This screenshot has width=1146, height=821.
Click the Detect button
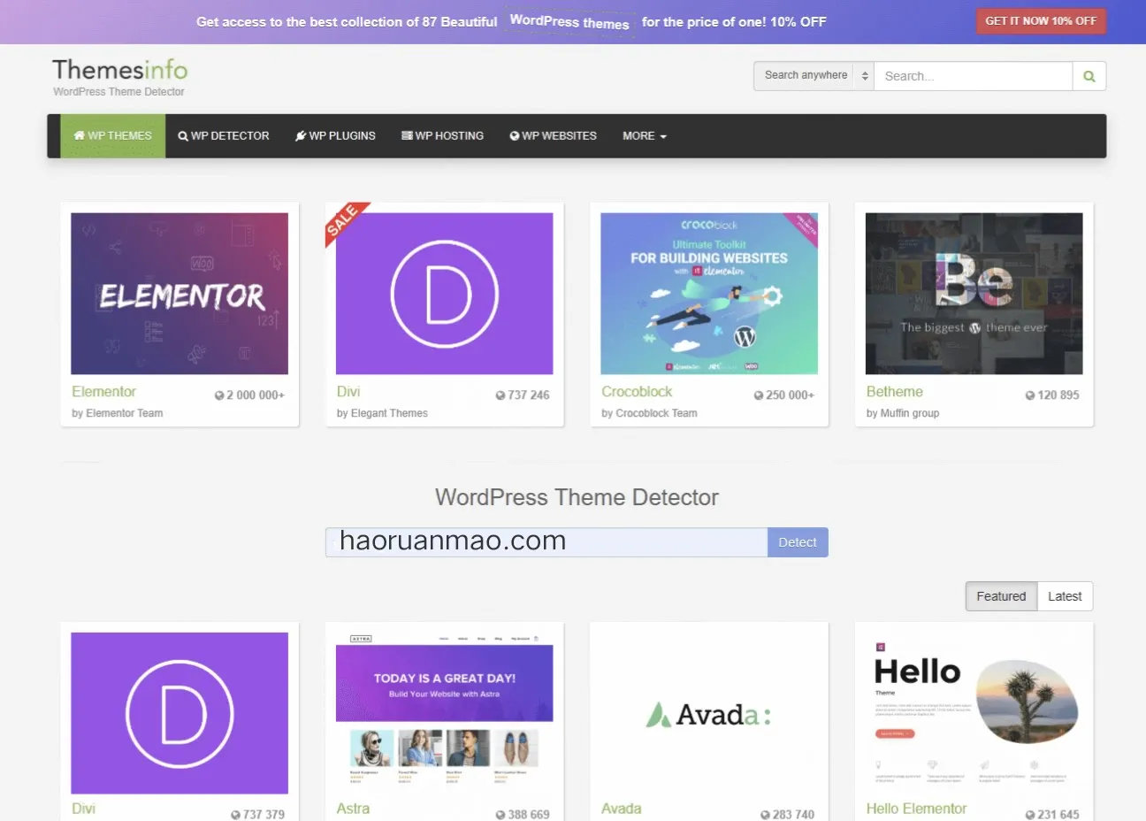coord(798,542)
